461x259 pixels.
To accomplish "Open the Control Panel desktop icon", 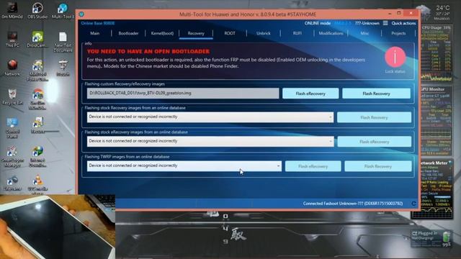I will tap(12, 128).
